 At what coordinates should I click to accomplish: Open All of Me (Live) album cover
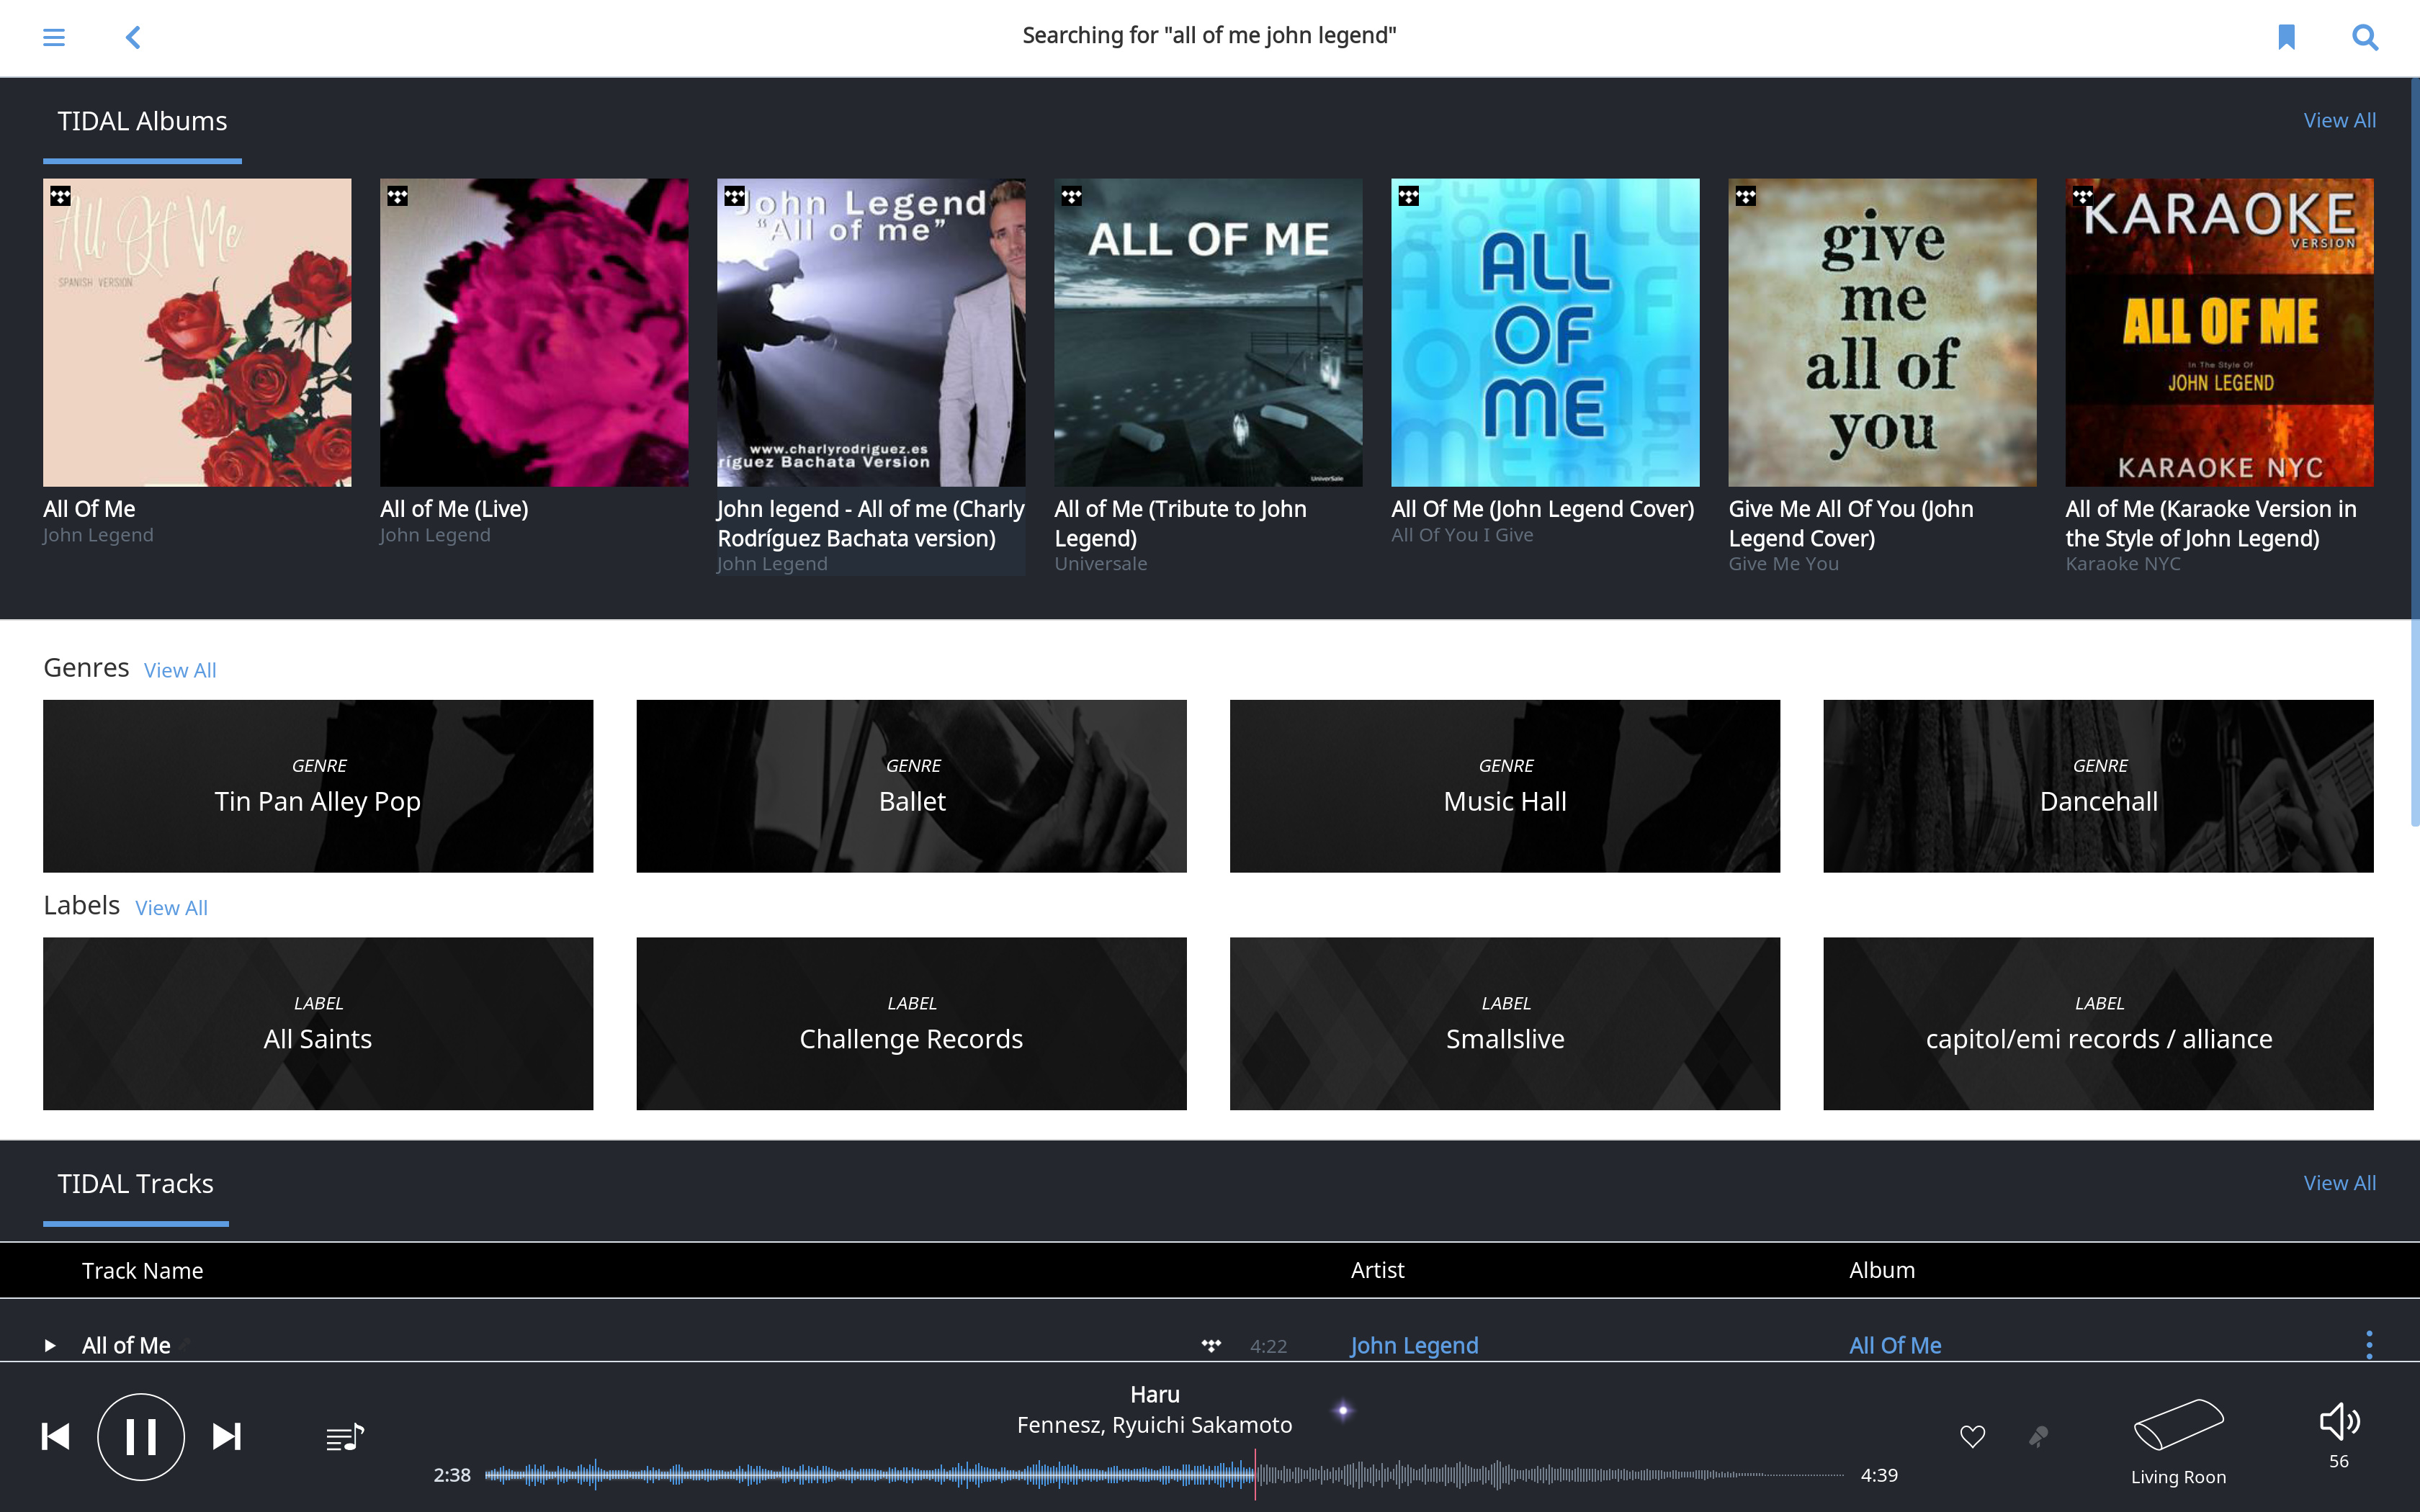[x=534, y=333]
